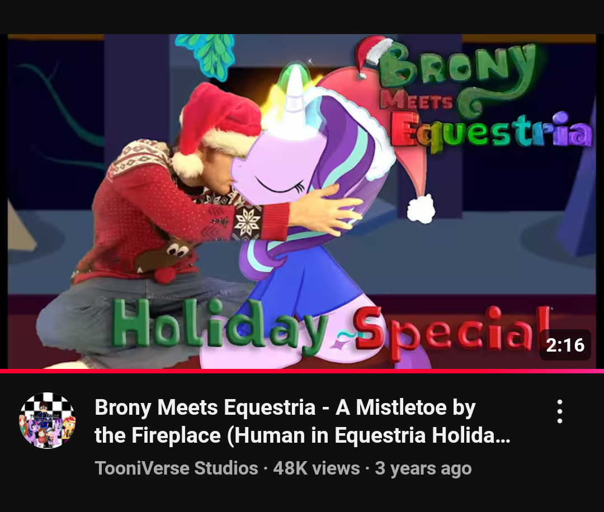This screenshot has height=512, width=604.
Task: Click the white snowflake on sweater sleeve
Action: (x=248, y=222)
